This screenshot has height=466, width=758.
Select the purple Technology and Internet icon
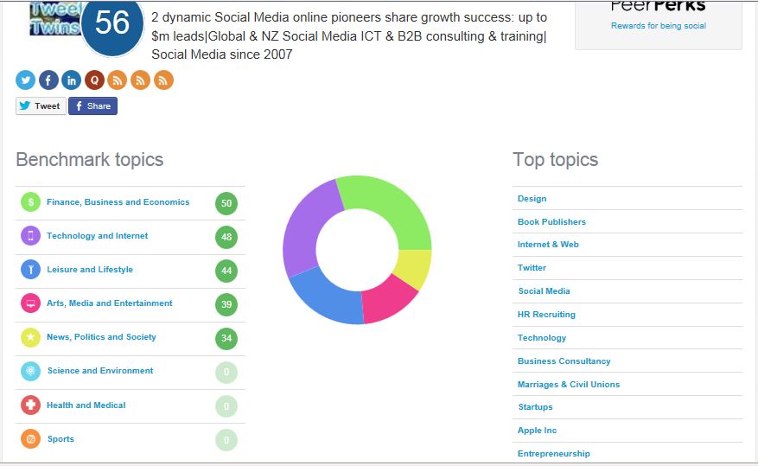point(30,236)
